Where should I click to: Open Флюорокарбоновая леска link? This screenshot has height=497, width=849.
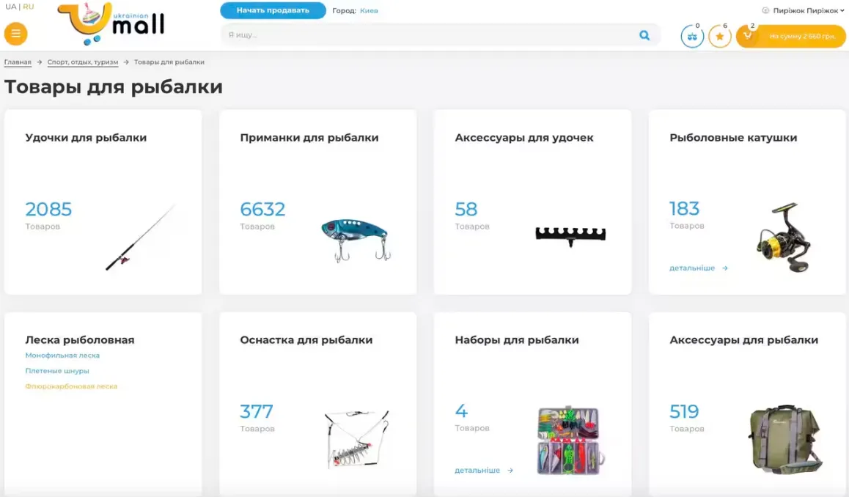point(71,386)
